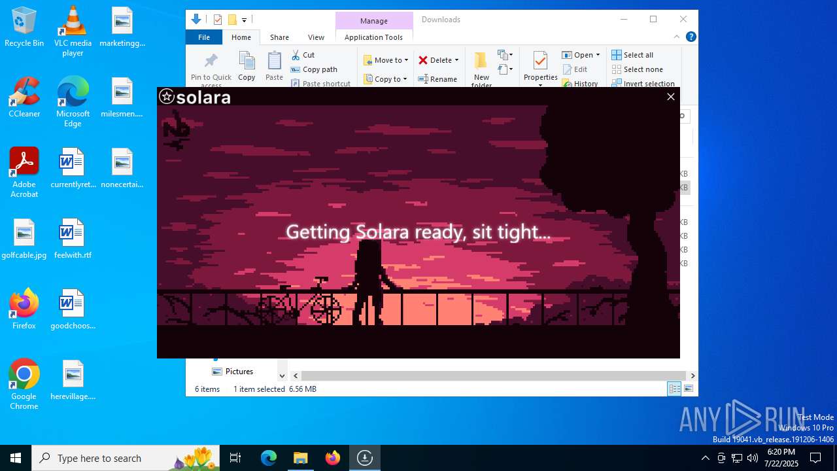The image size is (837, 471).
Task: Click the Solara star logo icon
Action: (167, 97)
